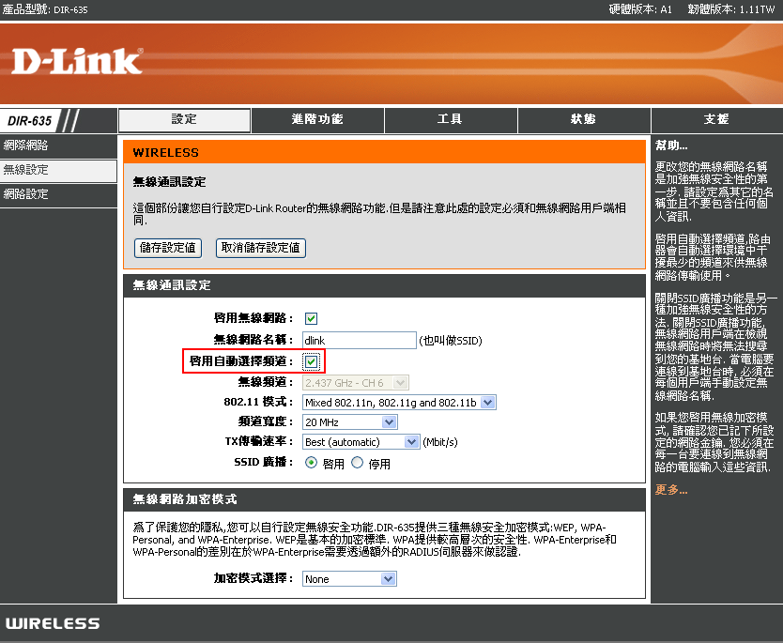Open 網路設定 in the sidebar

(x=58, y=194)
